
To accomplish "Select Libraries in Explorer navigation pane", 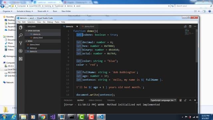I will point(10,36).
